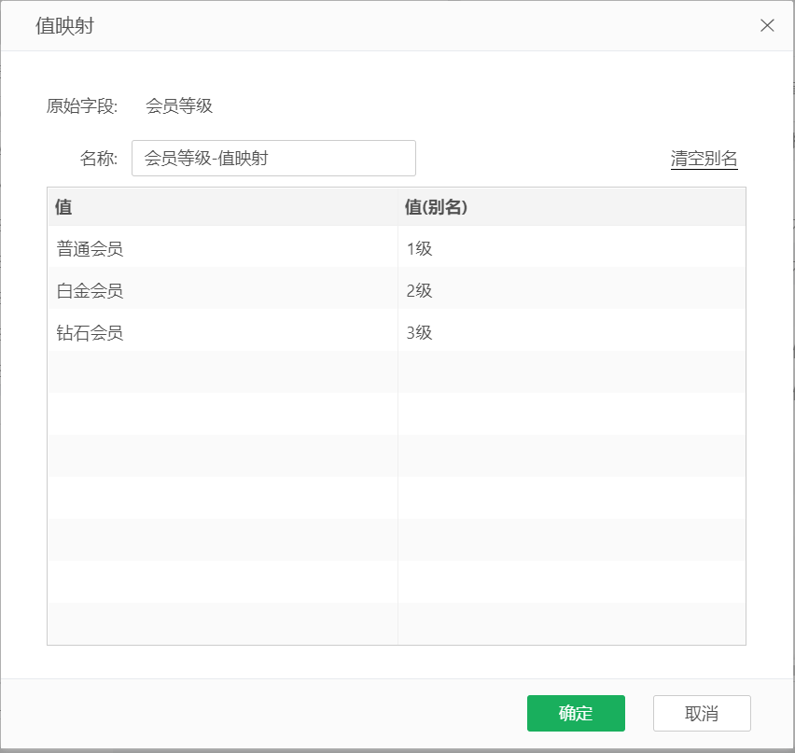This screenshot has height=753, width=795.
Task: Close the 值映射 dialog
Action: pos(768,25)
